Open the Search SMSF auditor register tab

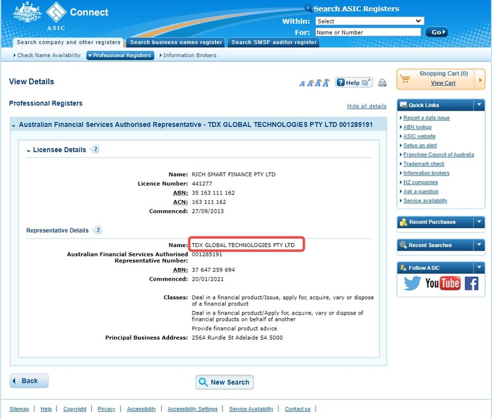(274, 42)
